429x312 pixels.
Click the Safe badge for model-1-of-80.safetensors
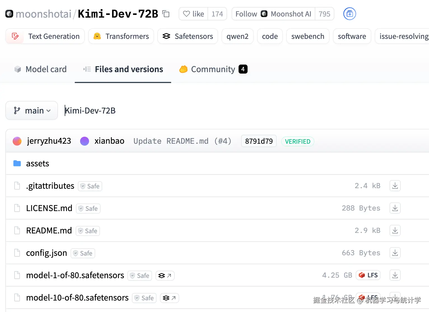coord(140,276)
